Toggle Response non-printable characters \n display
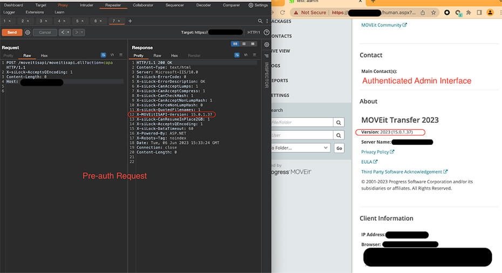502x273 pixels. (245, 55)
